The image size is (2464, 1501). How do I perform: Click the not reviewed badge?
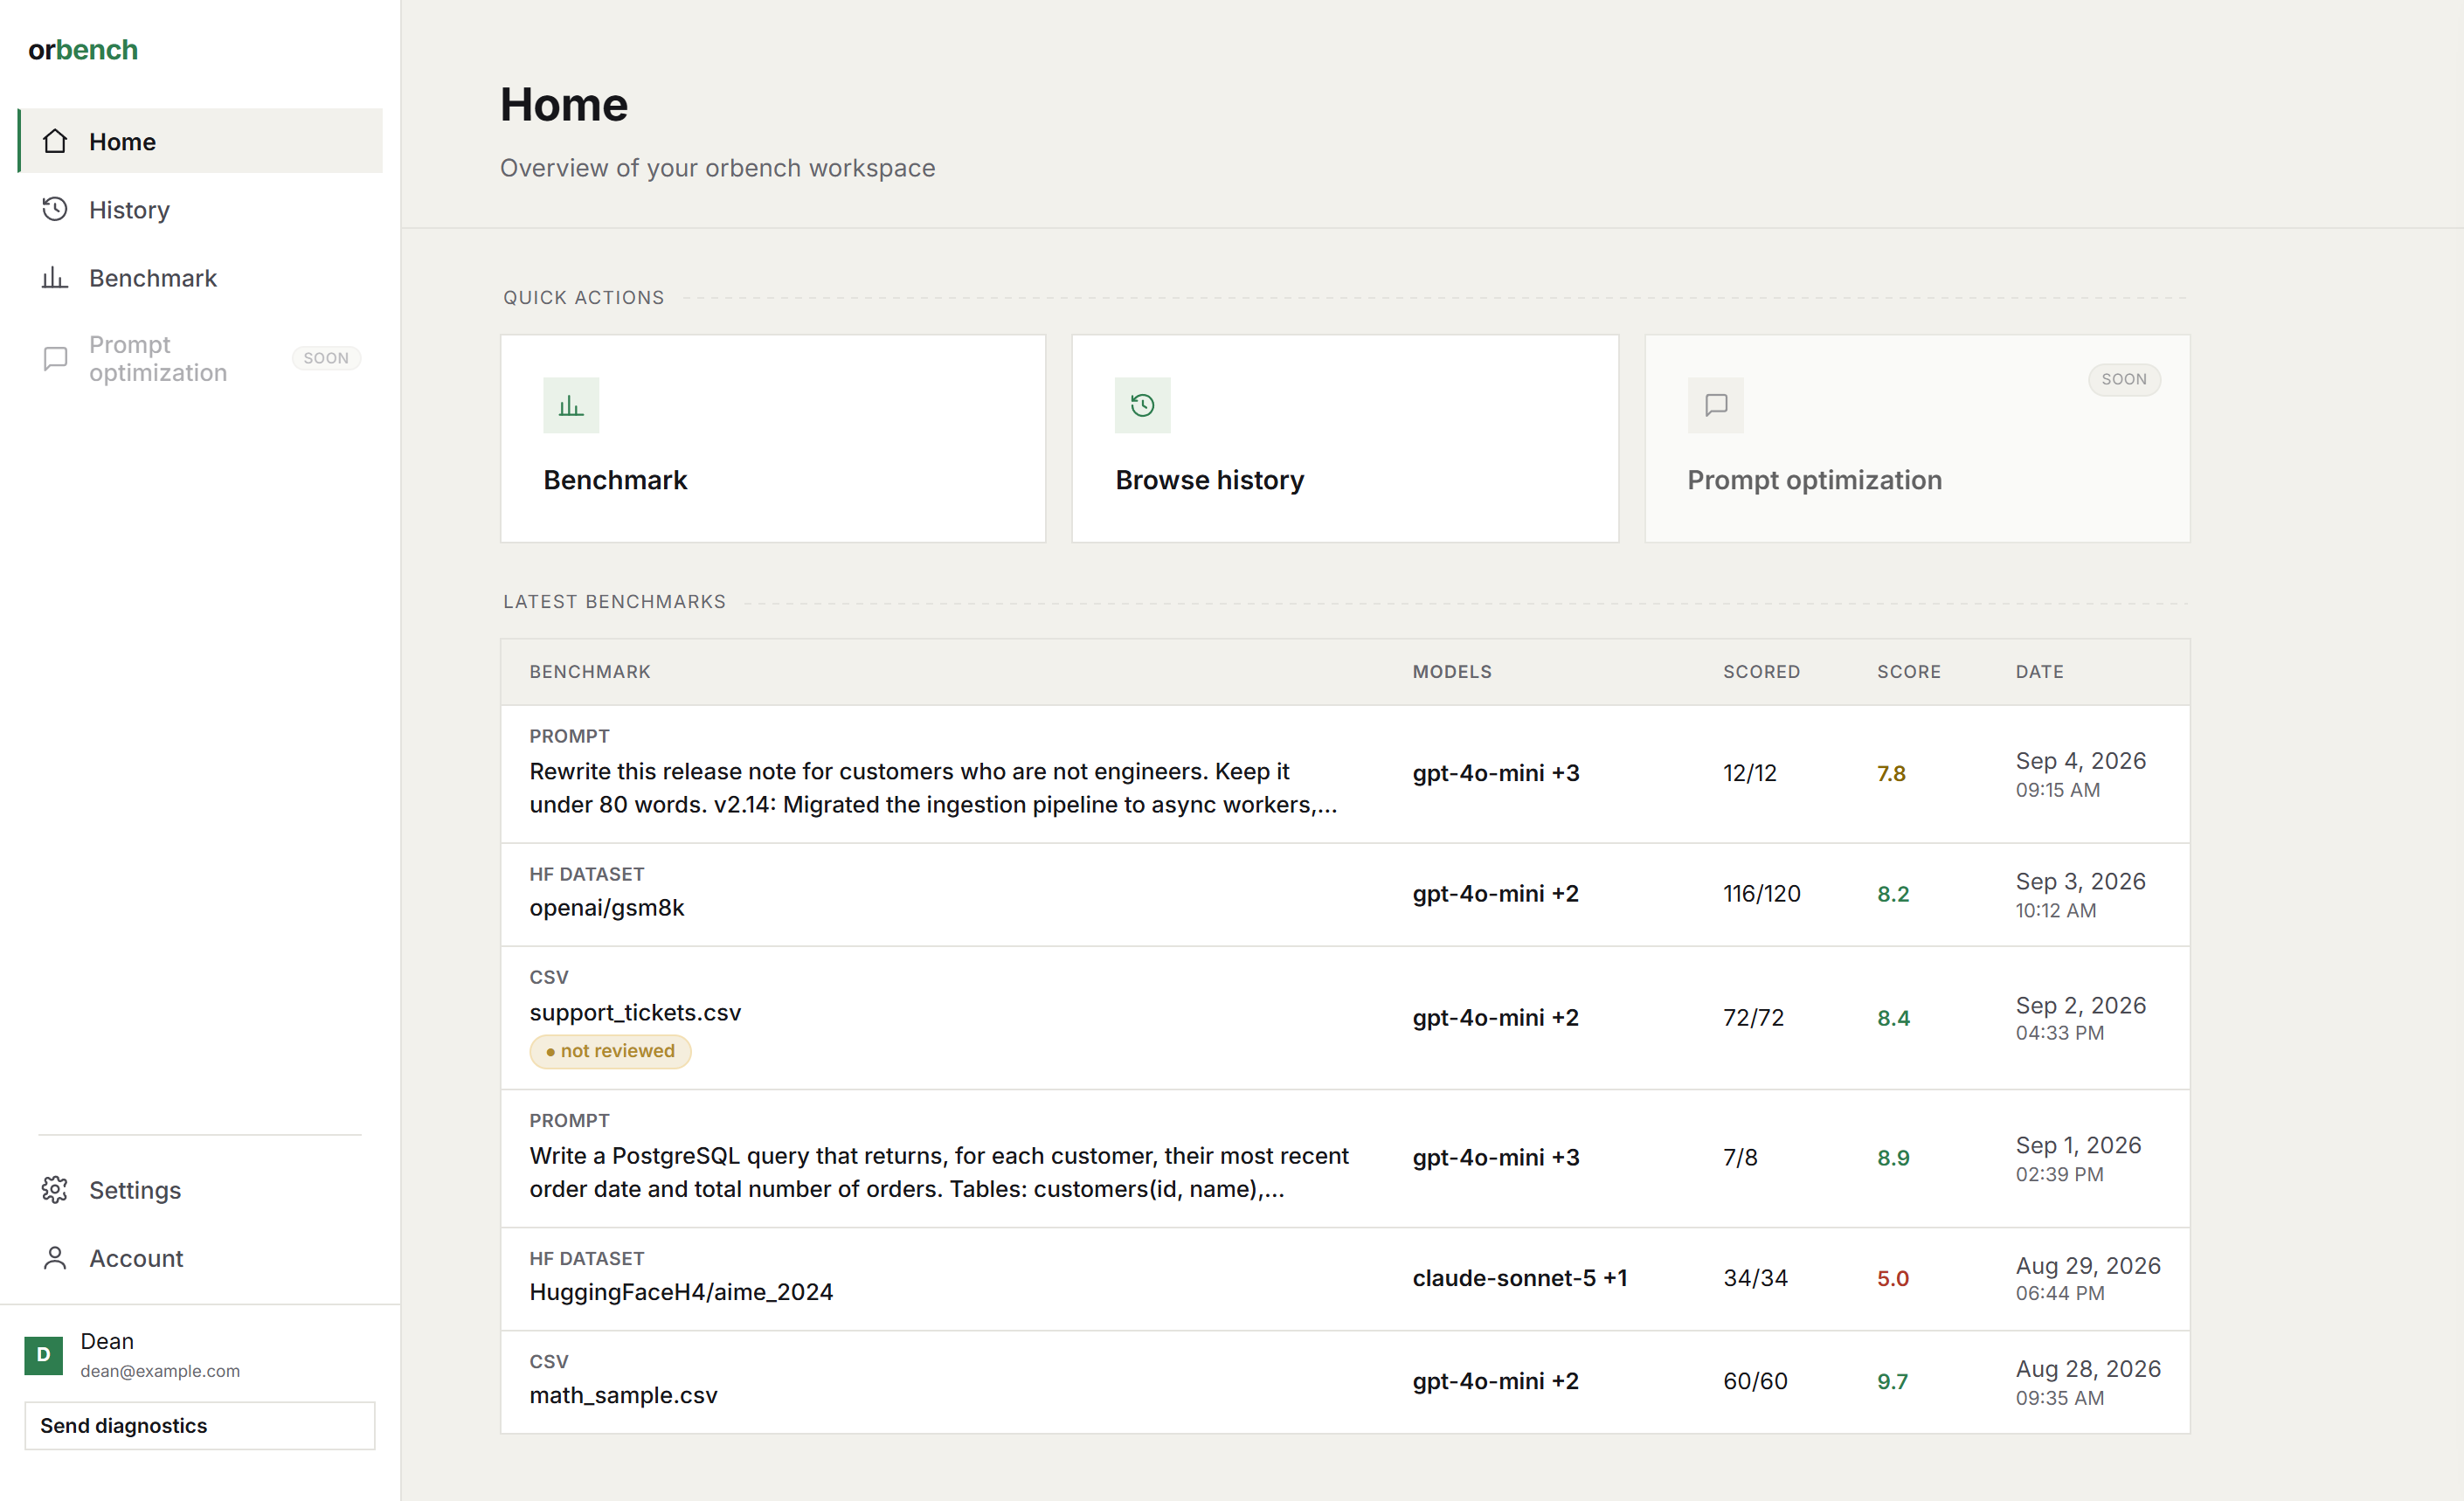click(610, 1051)
